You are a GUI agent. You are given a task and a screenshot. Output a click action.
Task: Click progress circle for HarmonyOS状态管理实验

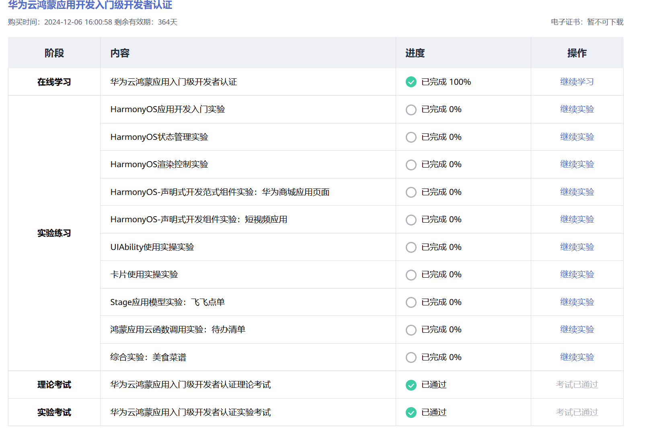[x=411, y=137]
